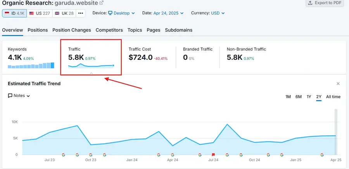Image resolution: width=349 pixels, height=169 pixels.
Task: Click the US flag icon
Action: 31,13
